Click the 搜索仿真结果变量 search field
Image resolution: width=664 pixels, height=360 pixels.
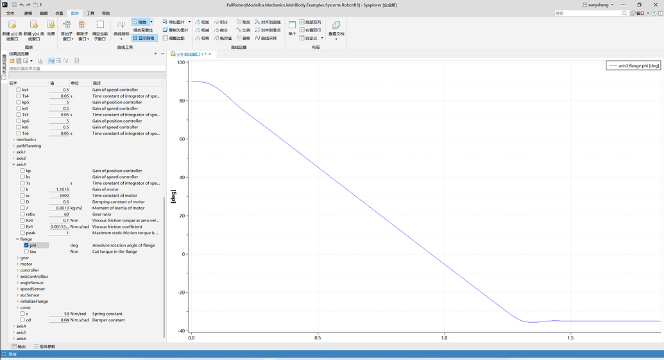coord(87,68)
